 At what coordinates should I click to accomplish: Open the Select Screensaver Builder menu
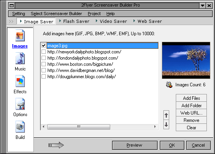click(56, 14)
